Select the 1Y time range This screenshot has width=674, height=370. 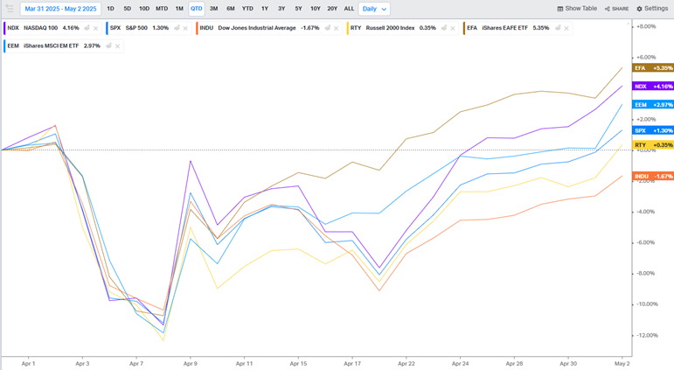265,9
